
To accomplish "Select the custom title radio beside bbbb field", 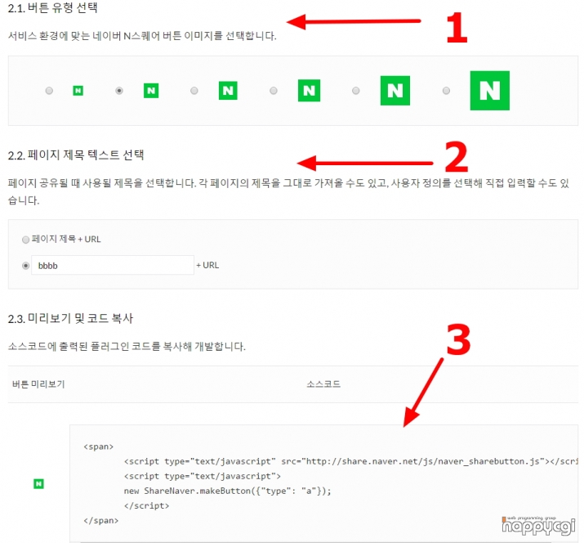I will [25, 266].
